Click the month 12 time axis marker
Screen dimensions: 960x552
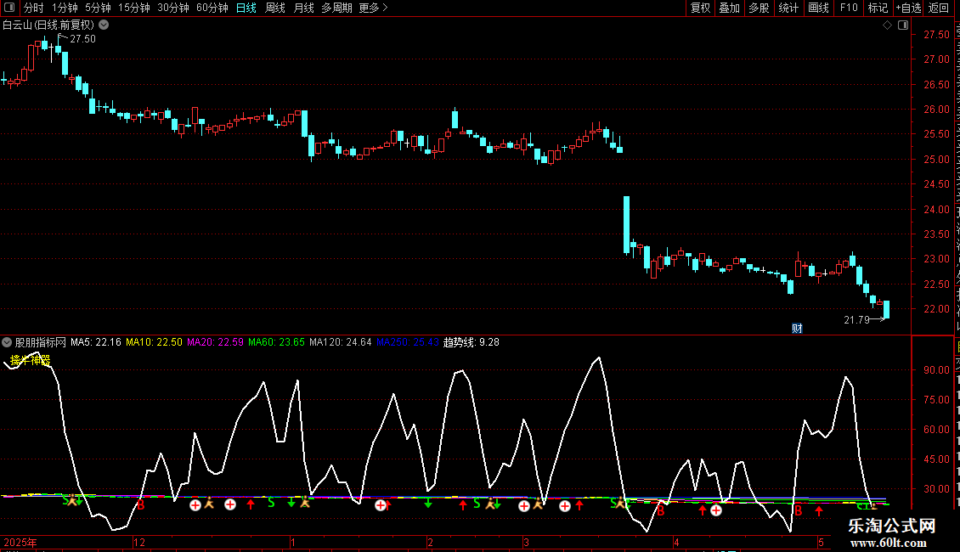coord(139,543)
